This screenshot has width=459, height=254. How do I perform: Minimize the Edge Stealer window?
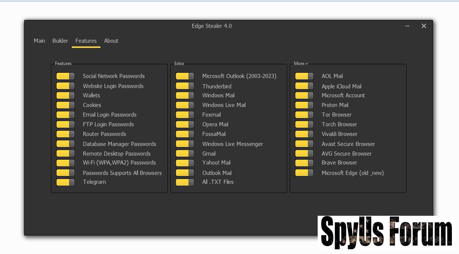click(x=408, y=26)
